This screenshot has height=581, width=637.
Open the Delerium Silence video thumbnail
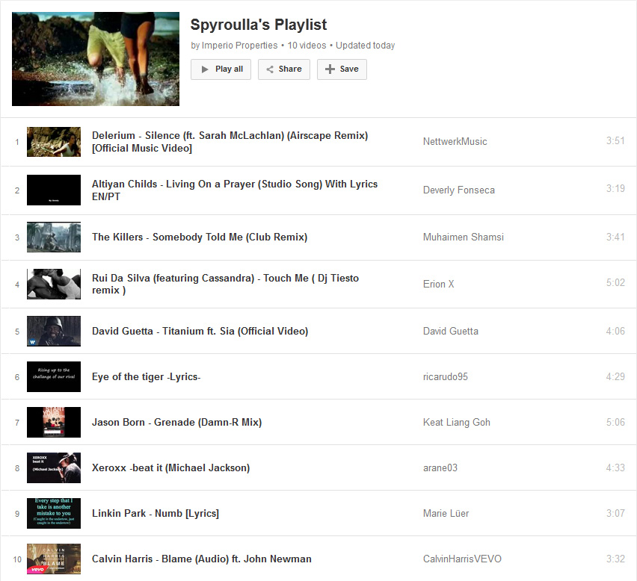54,142
